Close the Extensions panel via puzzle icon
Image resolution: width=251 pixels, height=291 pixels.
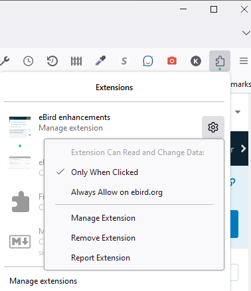[x=220, y=61]
